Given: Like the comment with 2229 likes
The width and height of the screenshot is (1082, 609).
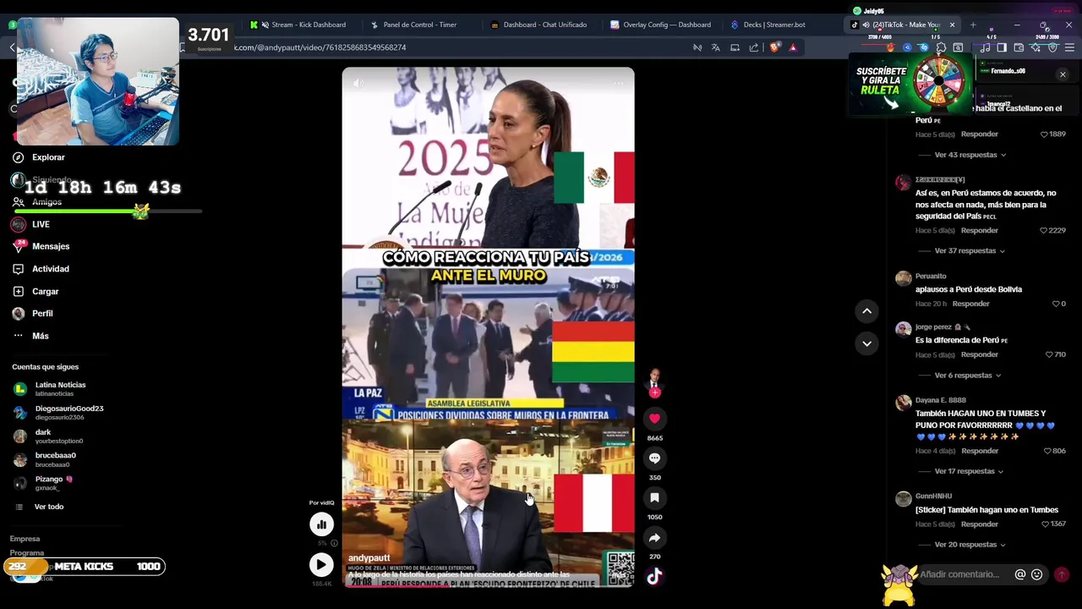Looking at the screenshot, I should click(1044, 231).
